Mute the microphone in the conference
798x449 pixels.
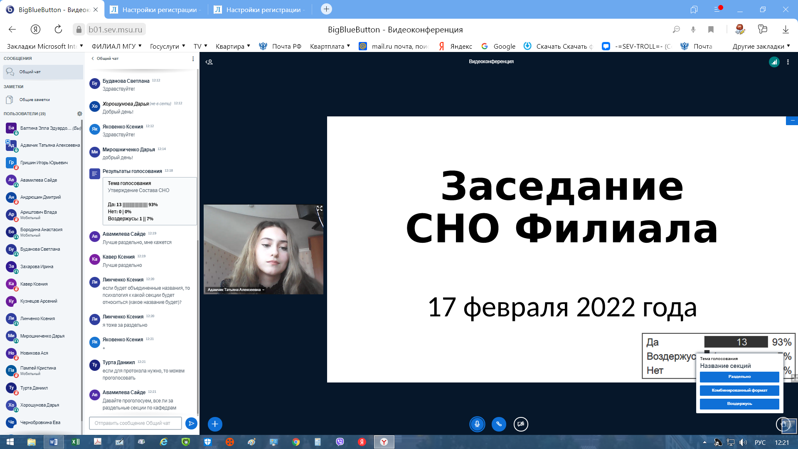pos(477,424)
